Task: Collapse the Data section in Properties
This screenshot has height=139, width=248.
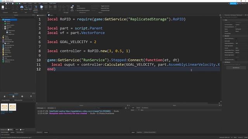Action: coord(223,20)
